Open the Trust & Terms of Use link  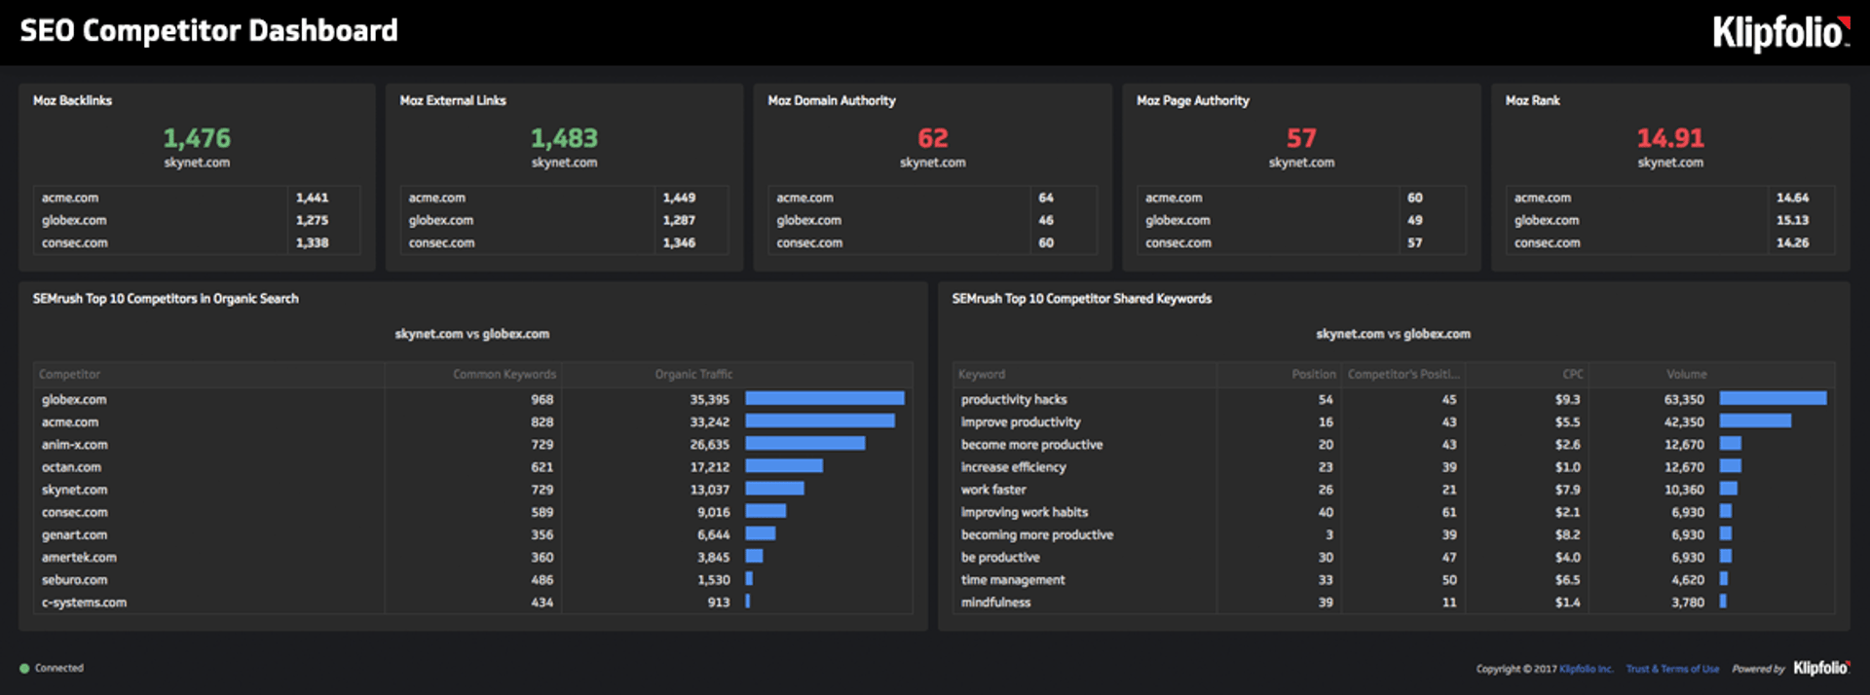(x=1672, y=669)
